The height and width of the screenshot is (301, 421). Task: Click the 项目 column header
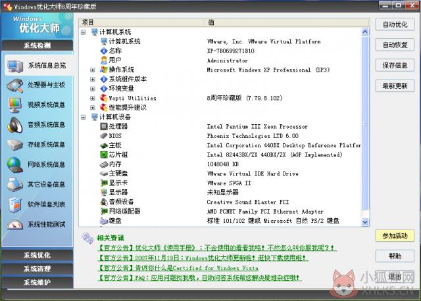tap(142, 22)
